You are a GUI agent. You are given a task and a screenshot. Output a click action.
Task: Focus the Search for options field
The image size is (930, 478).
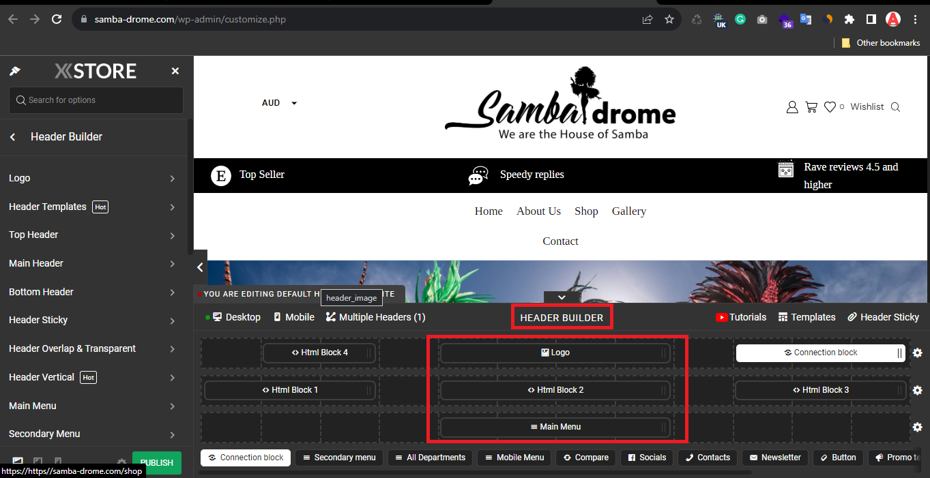click(x=96, y=100)
